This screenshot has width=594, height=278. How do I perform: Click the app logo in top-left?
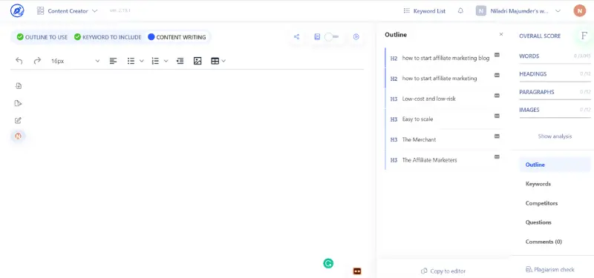click(x=17, y=11)
